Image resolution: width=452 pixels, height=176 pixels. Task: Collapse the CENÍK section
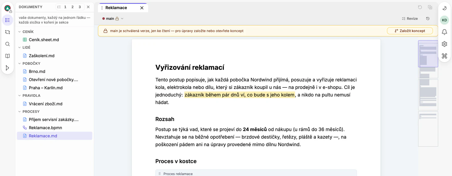point(19,32)
